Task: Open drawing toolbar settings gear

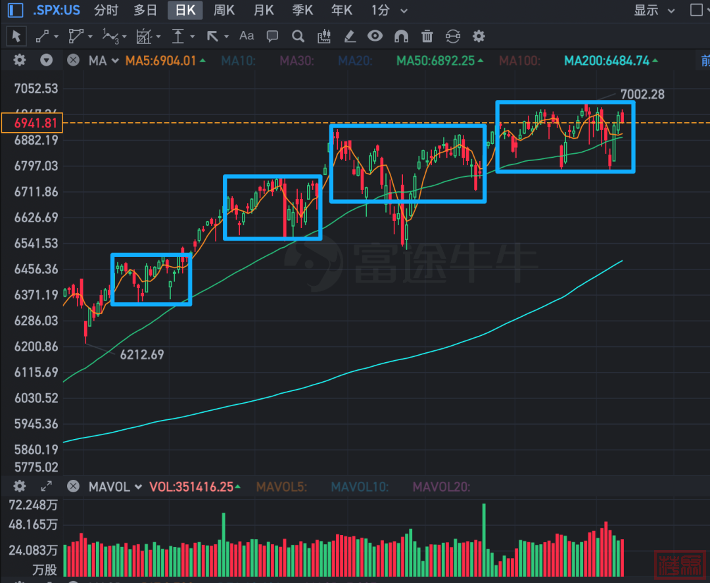Action: coord(479,35)
